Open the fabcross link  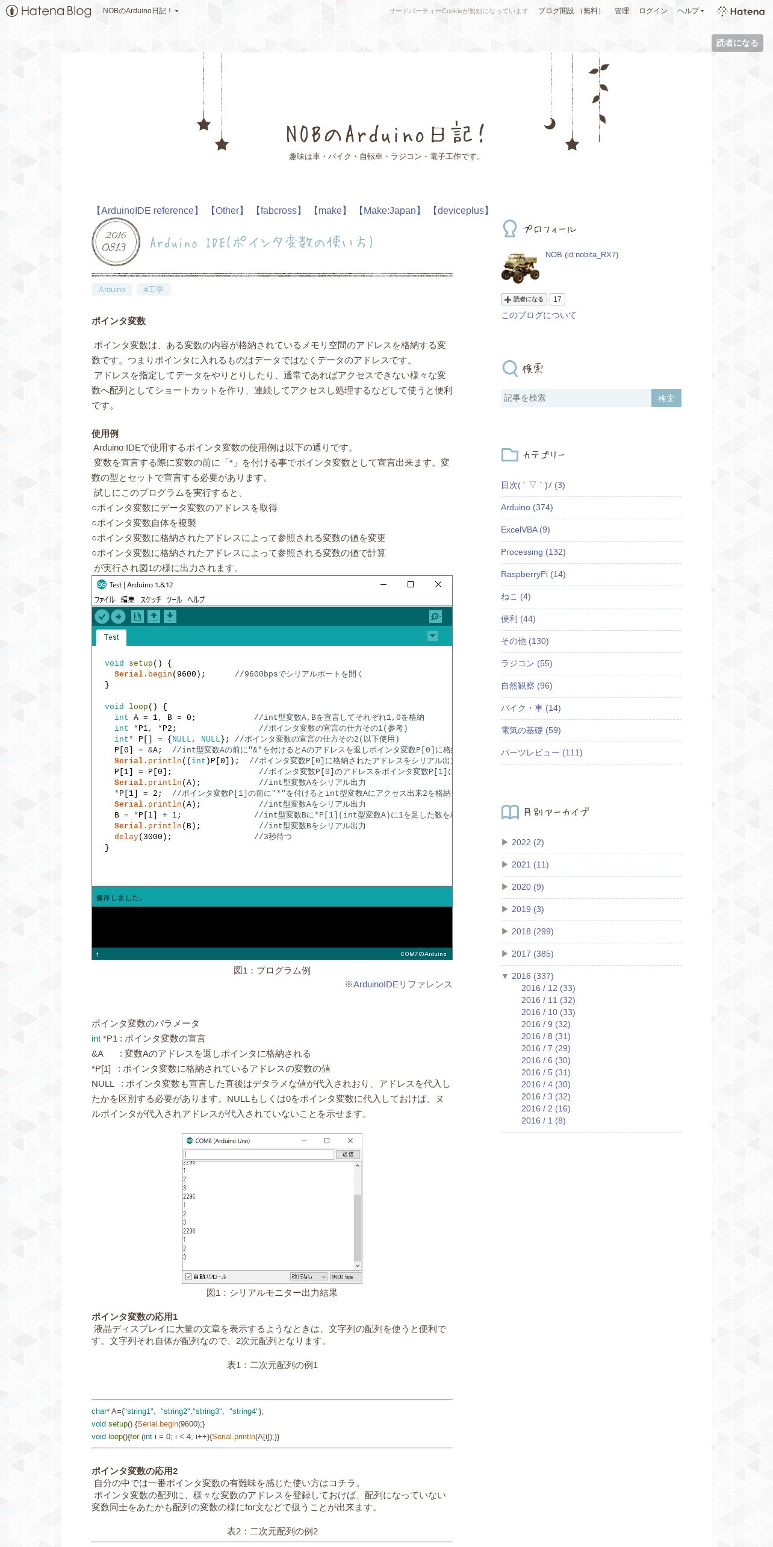tap(278, 210)
